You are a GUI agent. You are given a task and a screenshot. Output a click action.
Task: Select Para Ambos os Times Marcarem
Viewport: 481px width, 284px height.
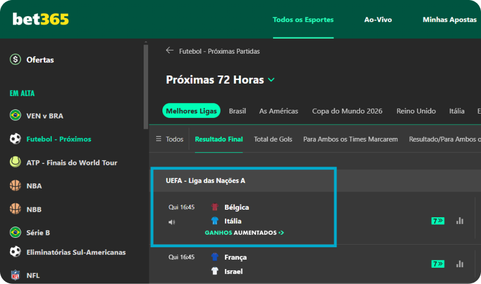pos(350,139)
